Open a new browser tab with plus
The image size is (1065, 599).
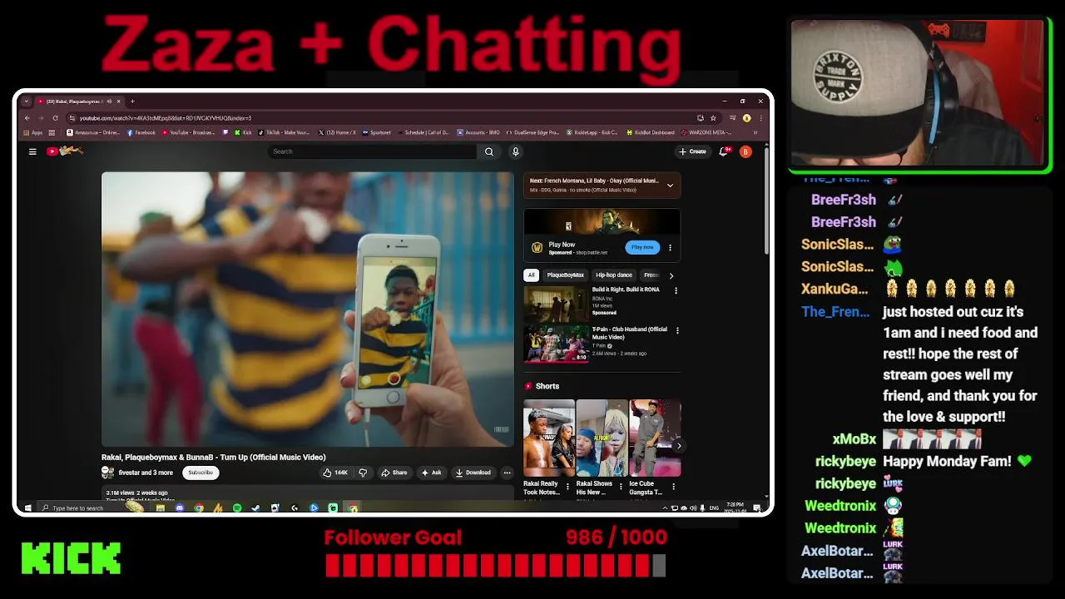pos(132,101)
